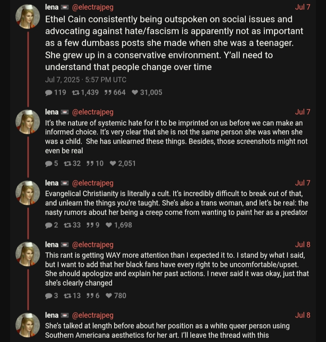This screenshot has height=342, width=326.
Task: Click the heart icon showing 780 likes
Action: 109,296
